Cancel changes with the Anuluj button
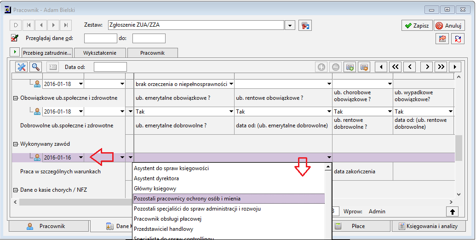The height and width of the screenshot is (240, 476). coord(449,25)
